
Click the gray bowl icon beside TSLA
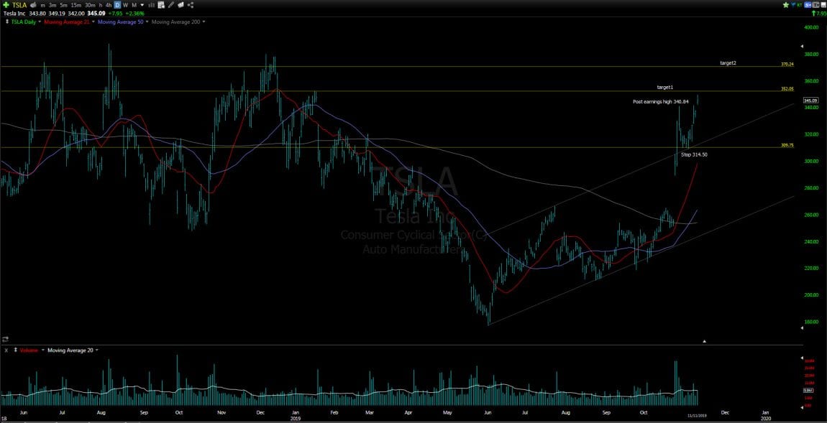[x=32, y=5]
